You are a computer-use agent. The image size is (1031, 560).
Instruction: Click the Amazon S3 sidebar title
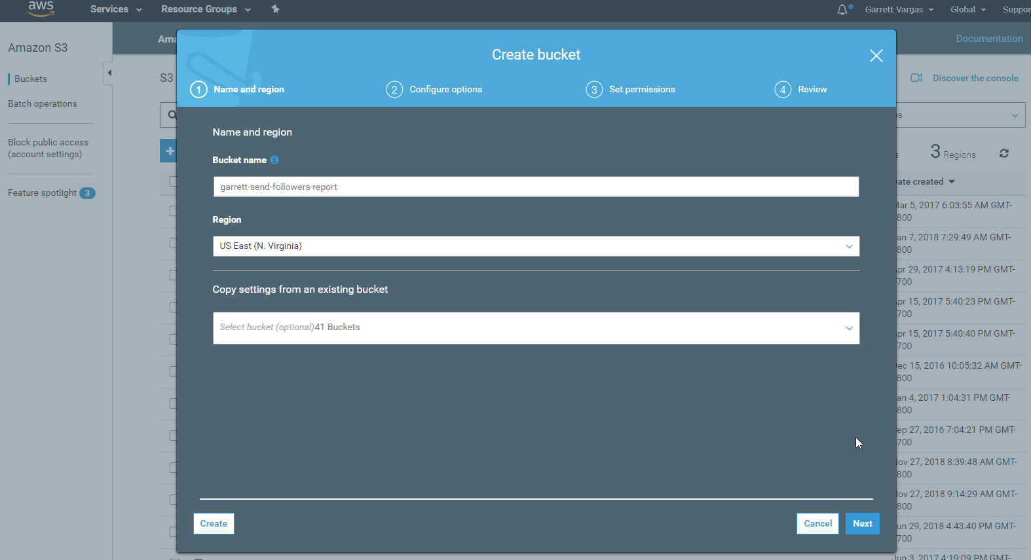coord(38,48)
